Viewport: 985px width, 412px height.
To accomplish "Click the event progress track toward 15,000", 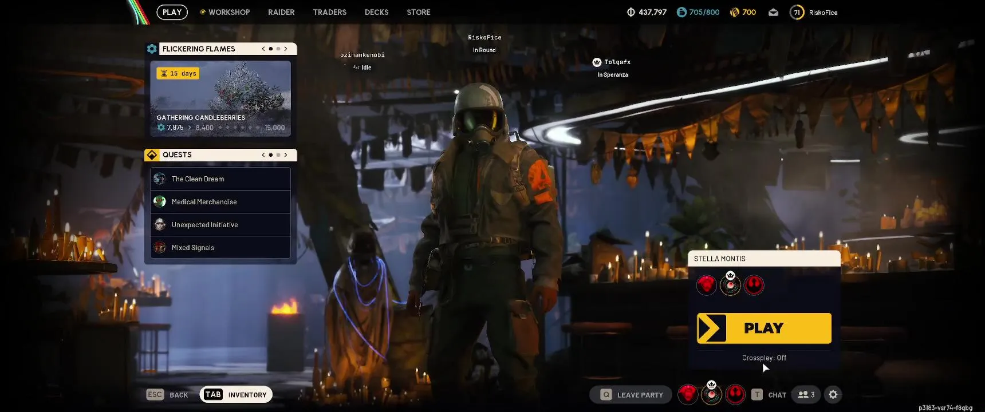I will click(239, 128).
